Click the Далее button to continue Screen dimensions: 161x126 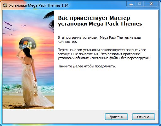[x=116, y=117]
